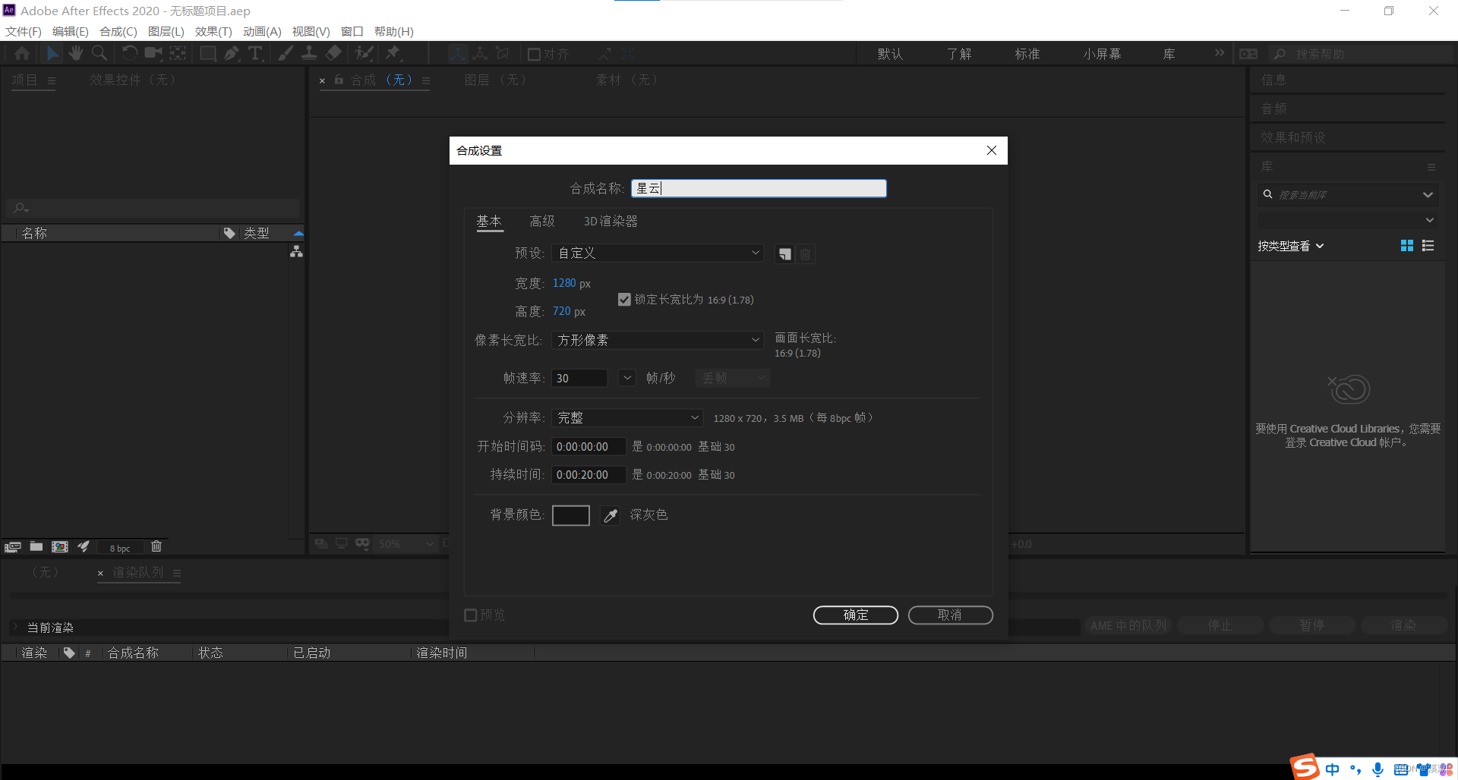Select the Hand tool
Image resolution: width=1458 pixels, height=780 pixels.
coord(75,53)
